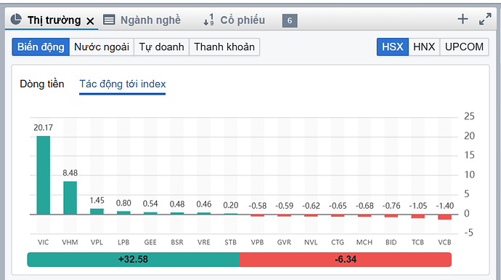Viewport: 501px width, 280px height.
Task: Click the Cổ phiếu sort icon
Action: (209, 20)
